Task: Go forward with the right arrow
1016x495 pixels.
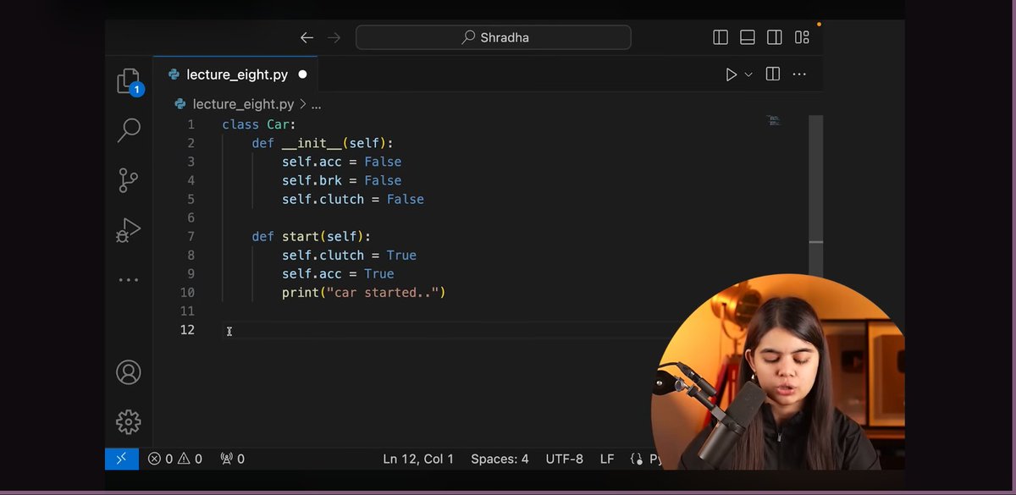Action: [334, 37]
